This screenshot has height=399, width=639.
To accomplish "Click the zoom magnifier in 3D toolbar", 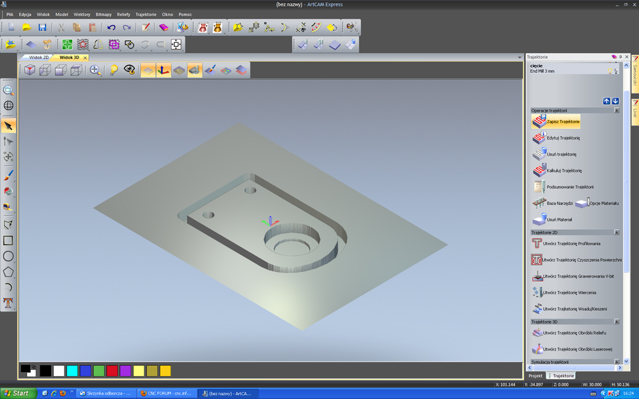I will point(95,70).
